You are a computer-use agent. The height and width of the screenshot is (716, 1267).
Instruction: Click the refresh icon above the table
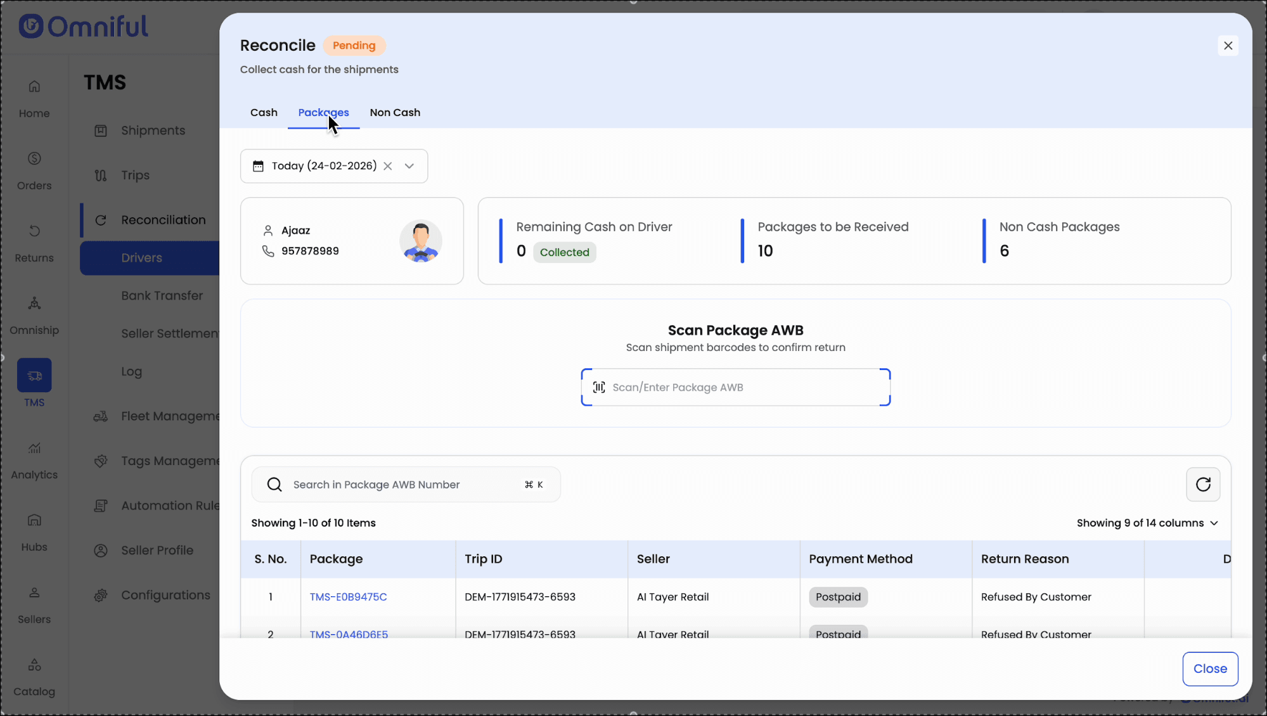coord(1203,485)
